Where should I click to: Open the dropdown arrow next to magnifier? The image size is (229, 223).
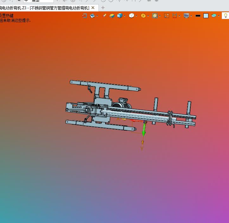[160, 16]
